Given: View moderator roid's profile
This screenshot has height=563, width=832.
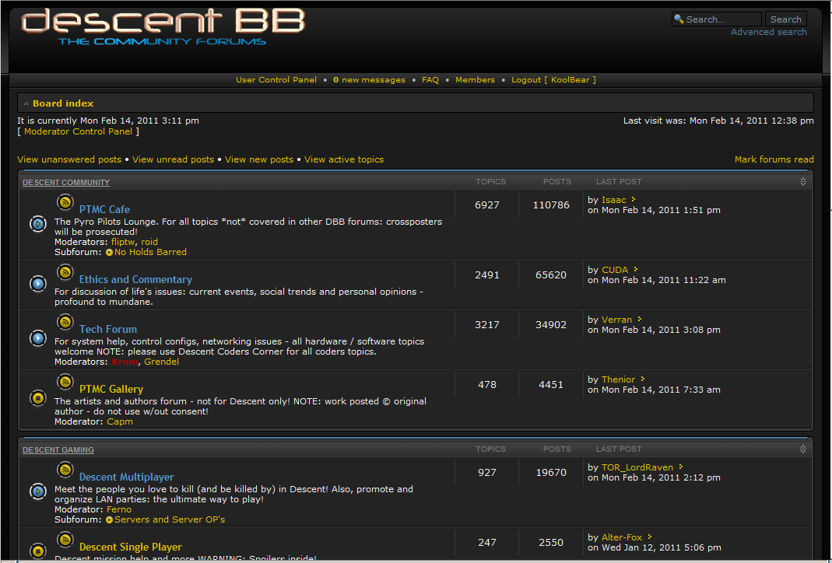Looking at the screenshot, I should click(149, 243).
